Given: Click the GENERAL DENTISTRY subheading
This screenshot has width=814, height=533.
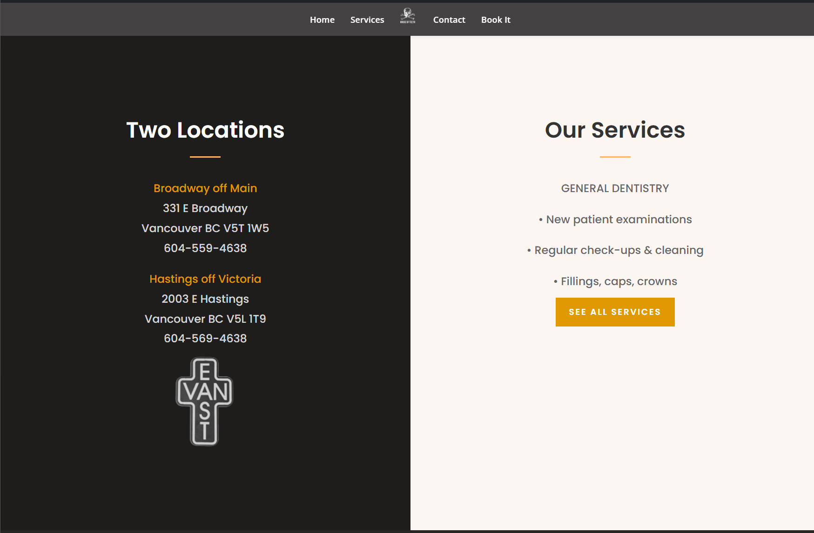Looking at the screenshot, I should coord(615,188).
